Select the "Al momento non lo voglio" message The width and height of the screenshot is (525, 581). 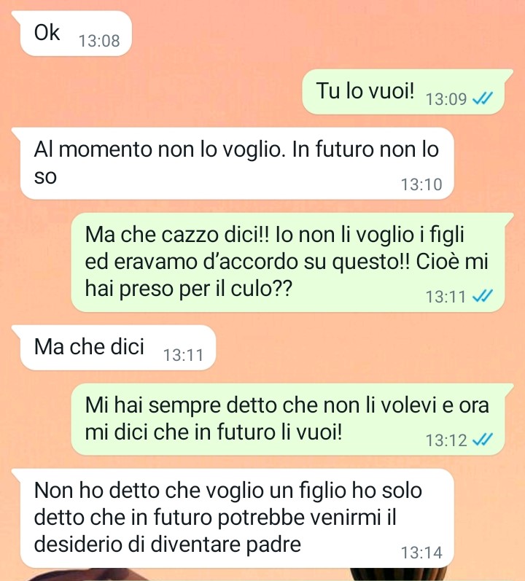(237, 163)
